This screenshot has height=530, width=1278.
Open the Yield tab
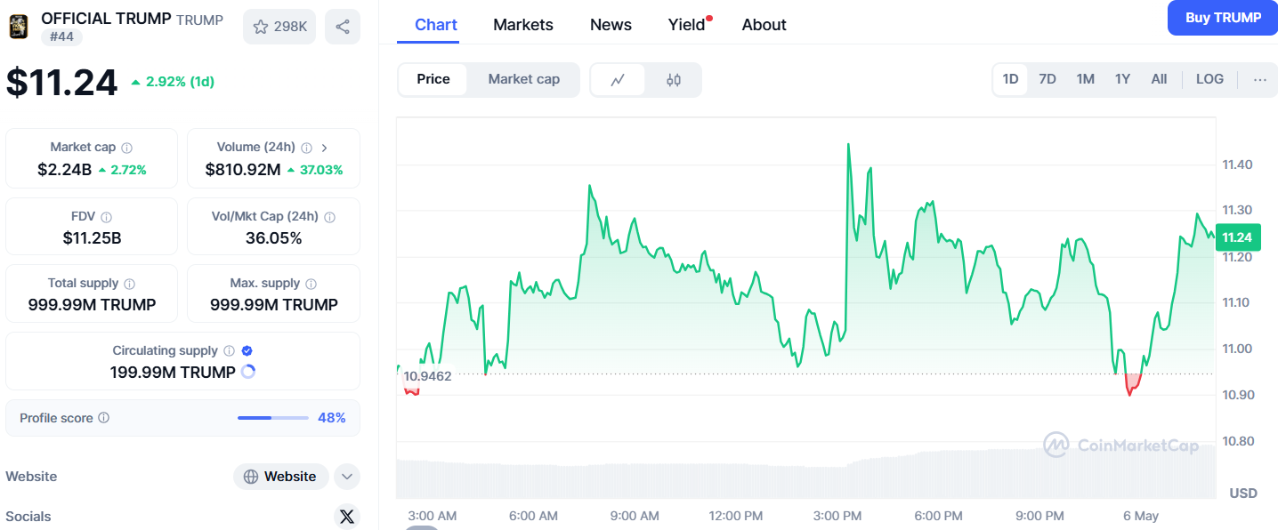[687, 25]
